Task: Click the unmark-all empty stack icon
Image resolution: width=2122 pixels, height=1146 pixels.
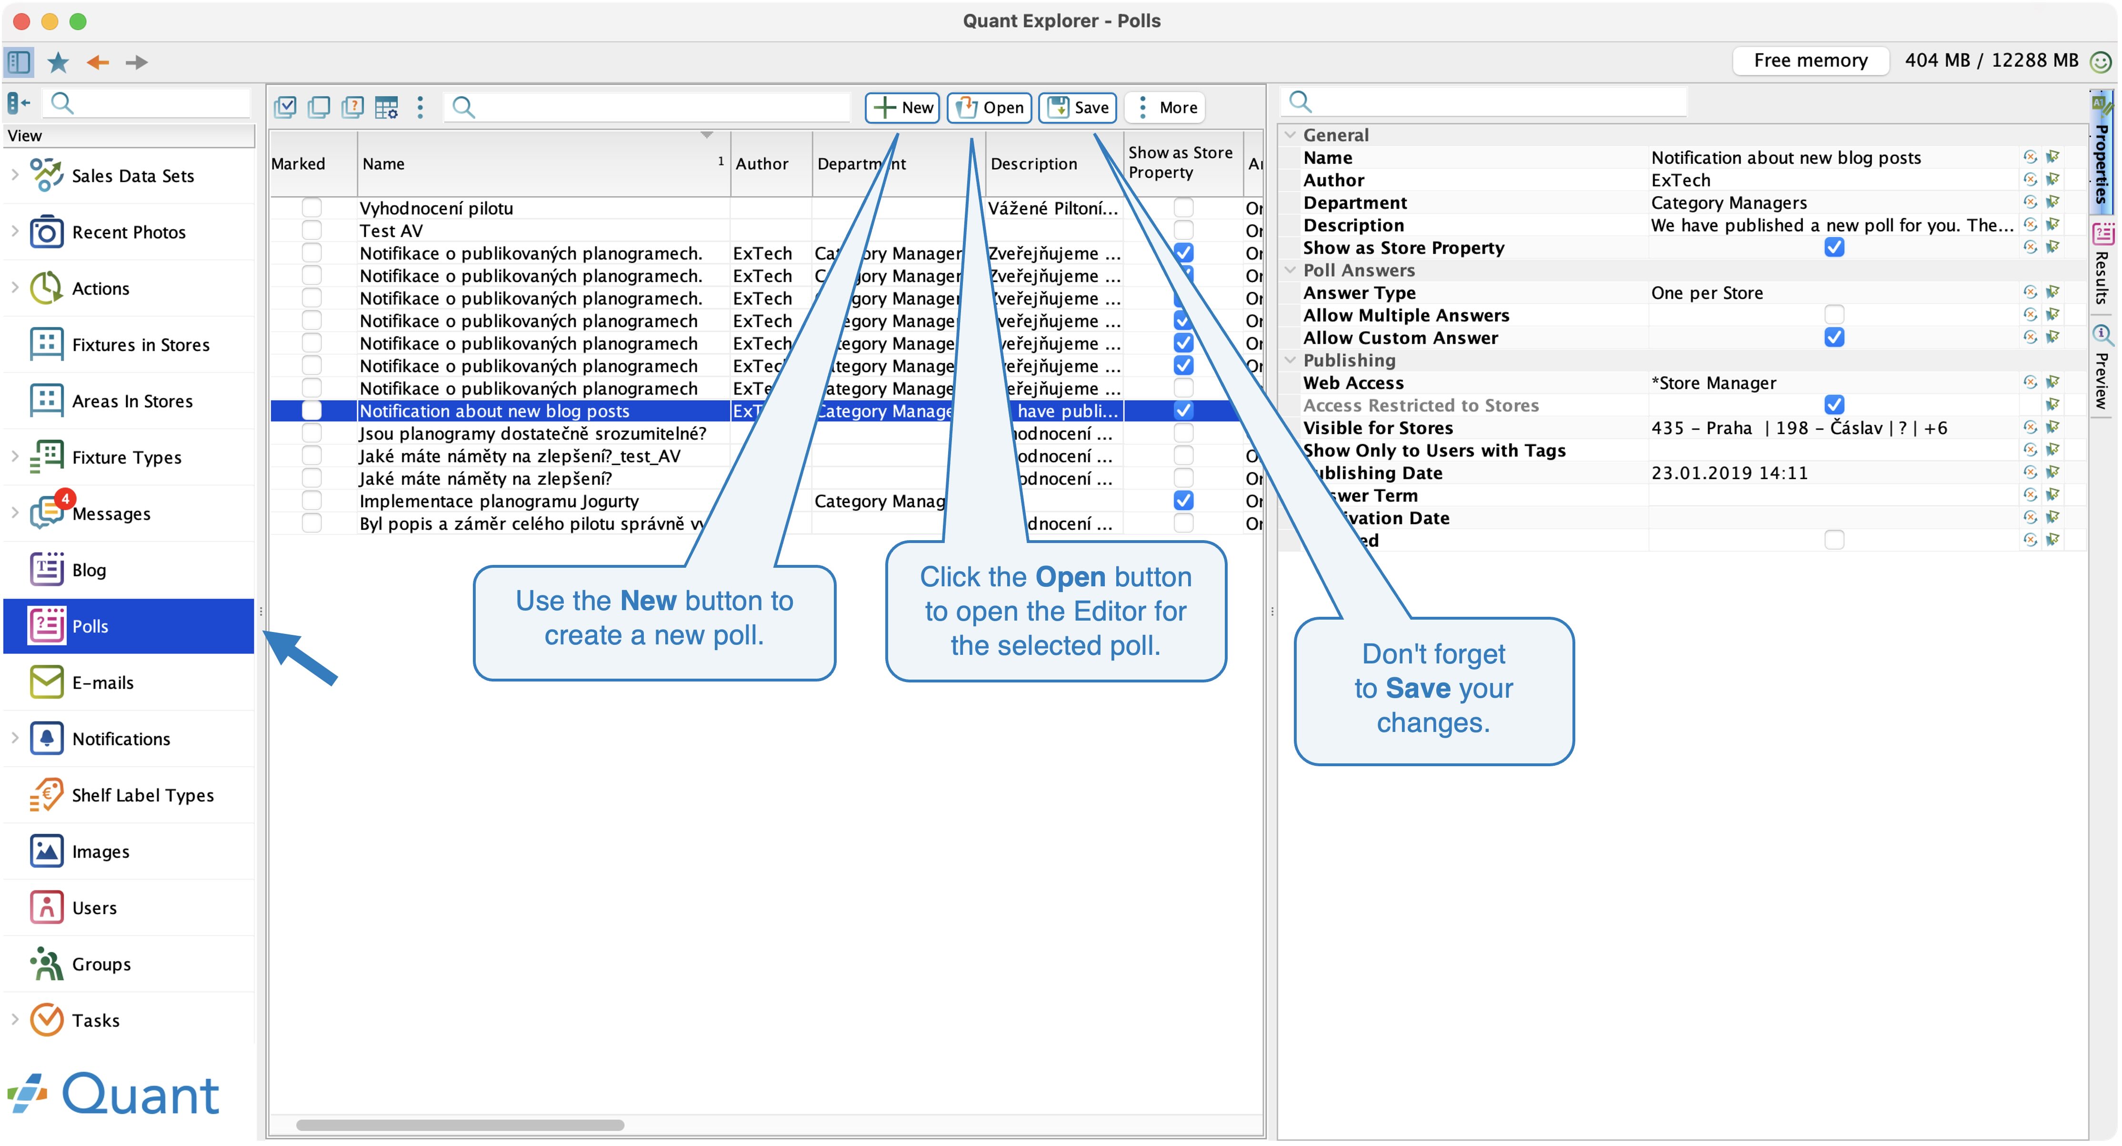Action: click(x=319, y=107)
